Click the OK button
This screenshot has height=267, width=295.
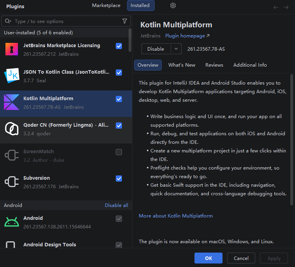[208, 258]
